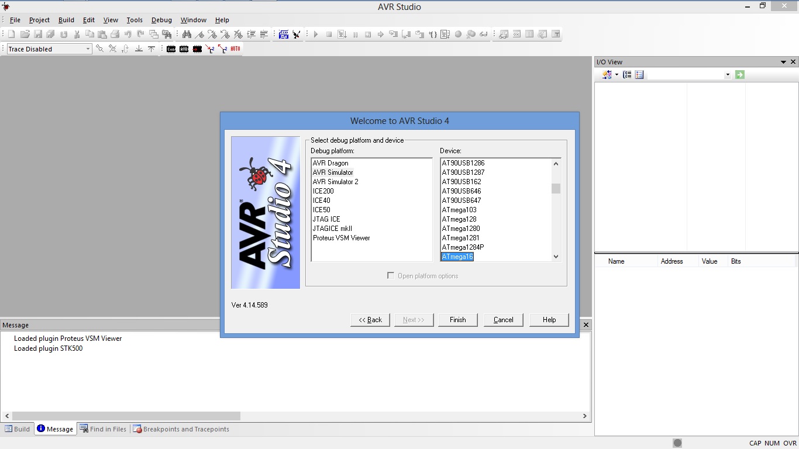Click the green arrow in the I/O View
The image size is (799, 449).
[739, 74]
